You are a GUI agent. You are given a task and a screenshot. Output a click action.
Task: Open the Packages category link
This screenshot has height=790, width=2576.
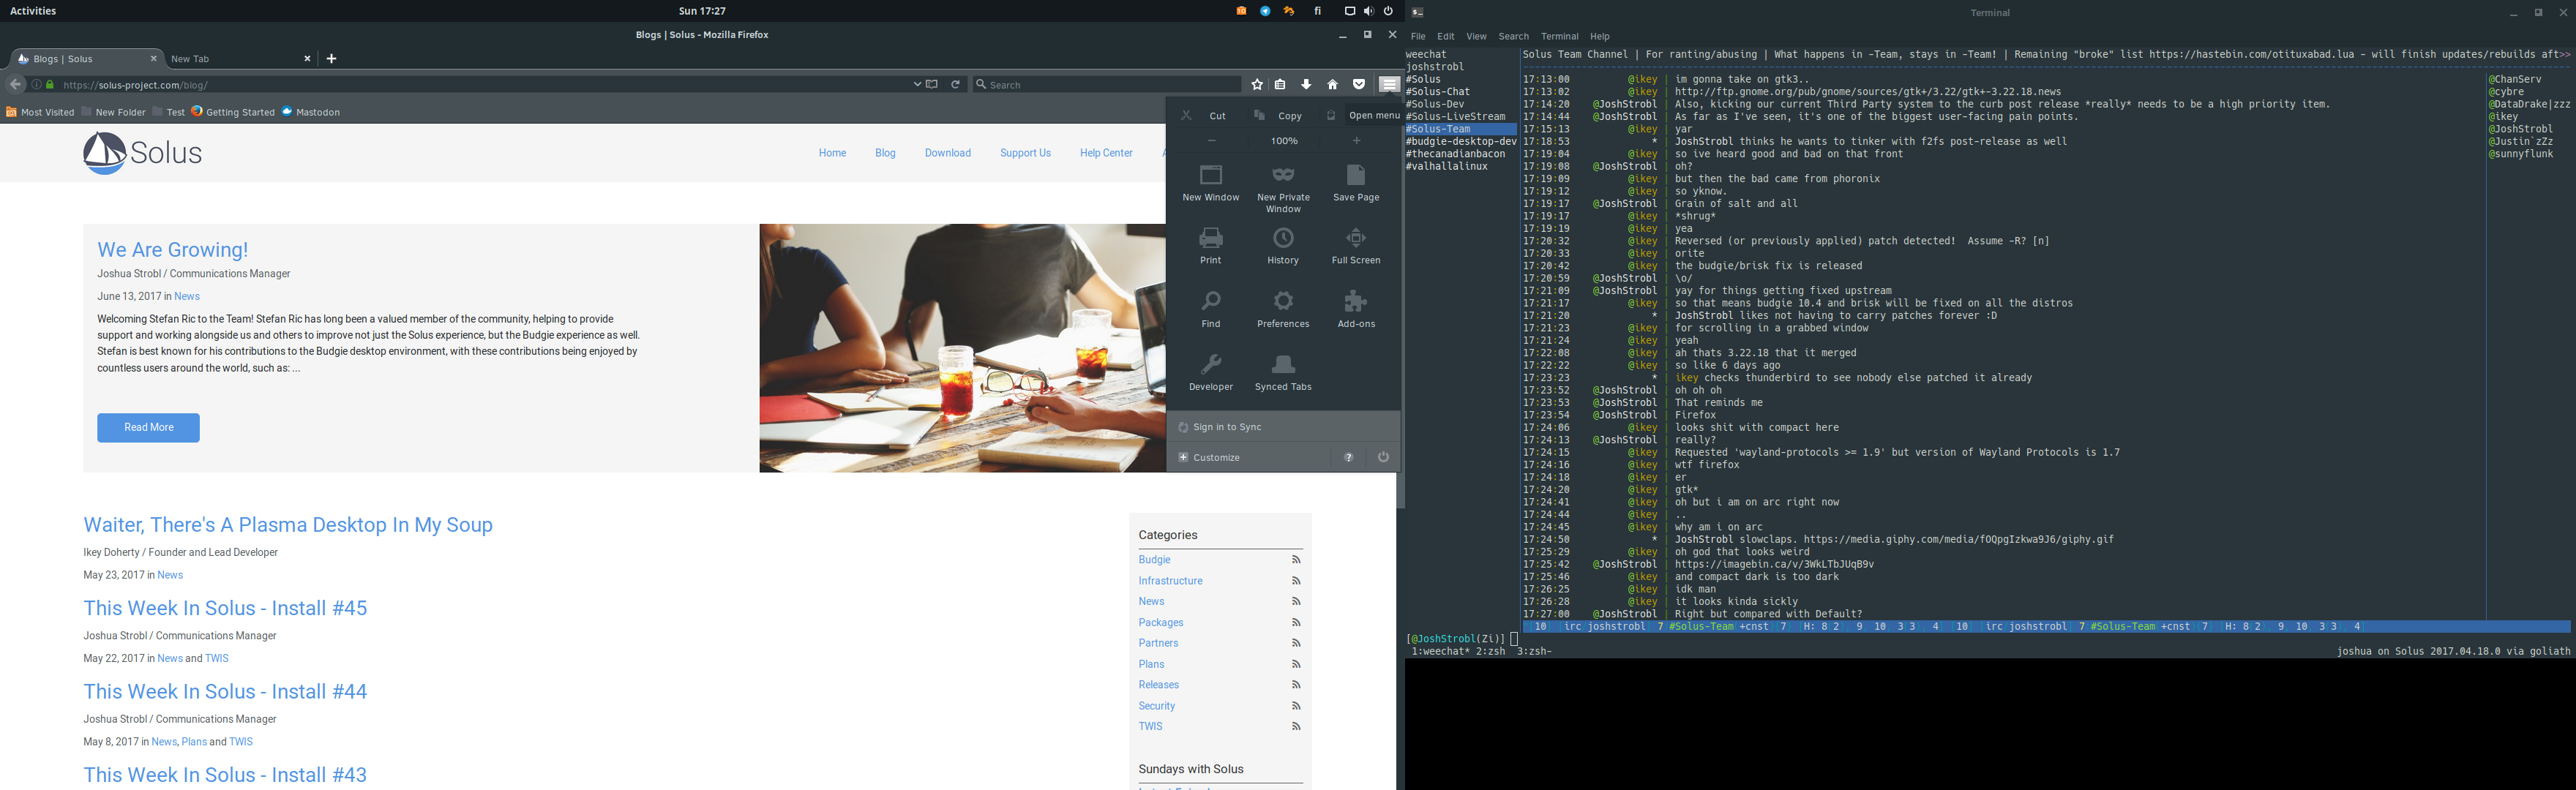point(1160,622)
